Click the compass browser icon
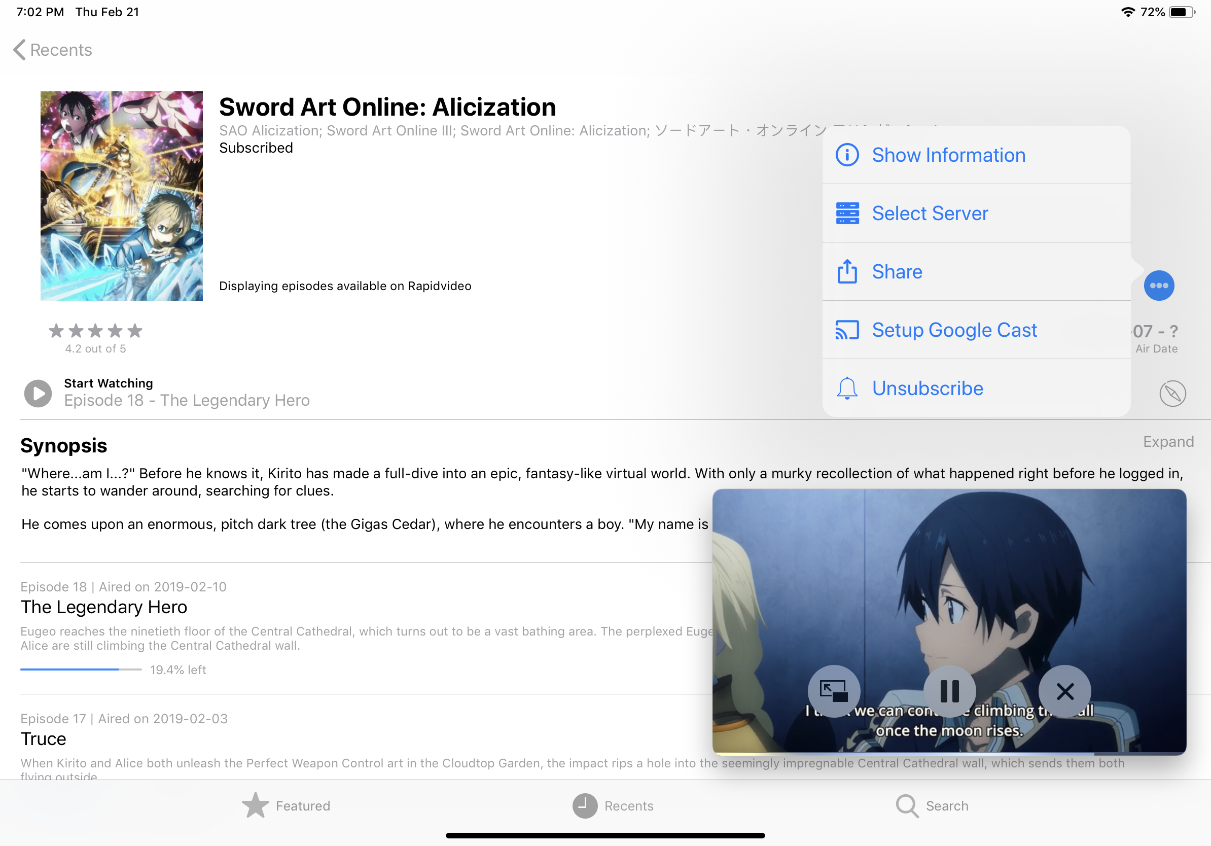Image resolution: width=1211 pixels, height=846 pixels. click(x=1172, y=394)
